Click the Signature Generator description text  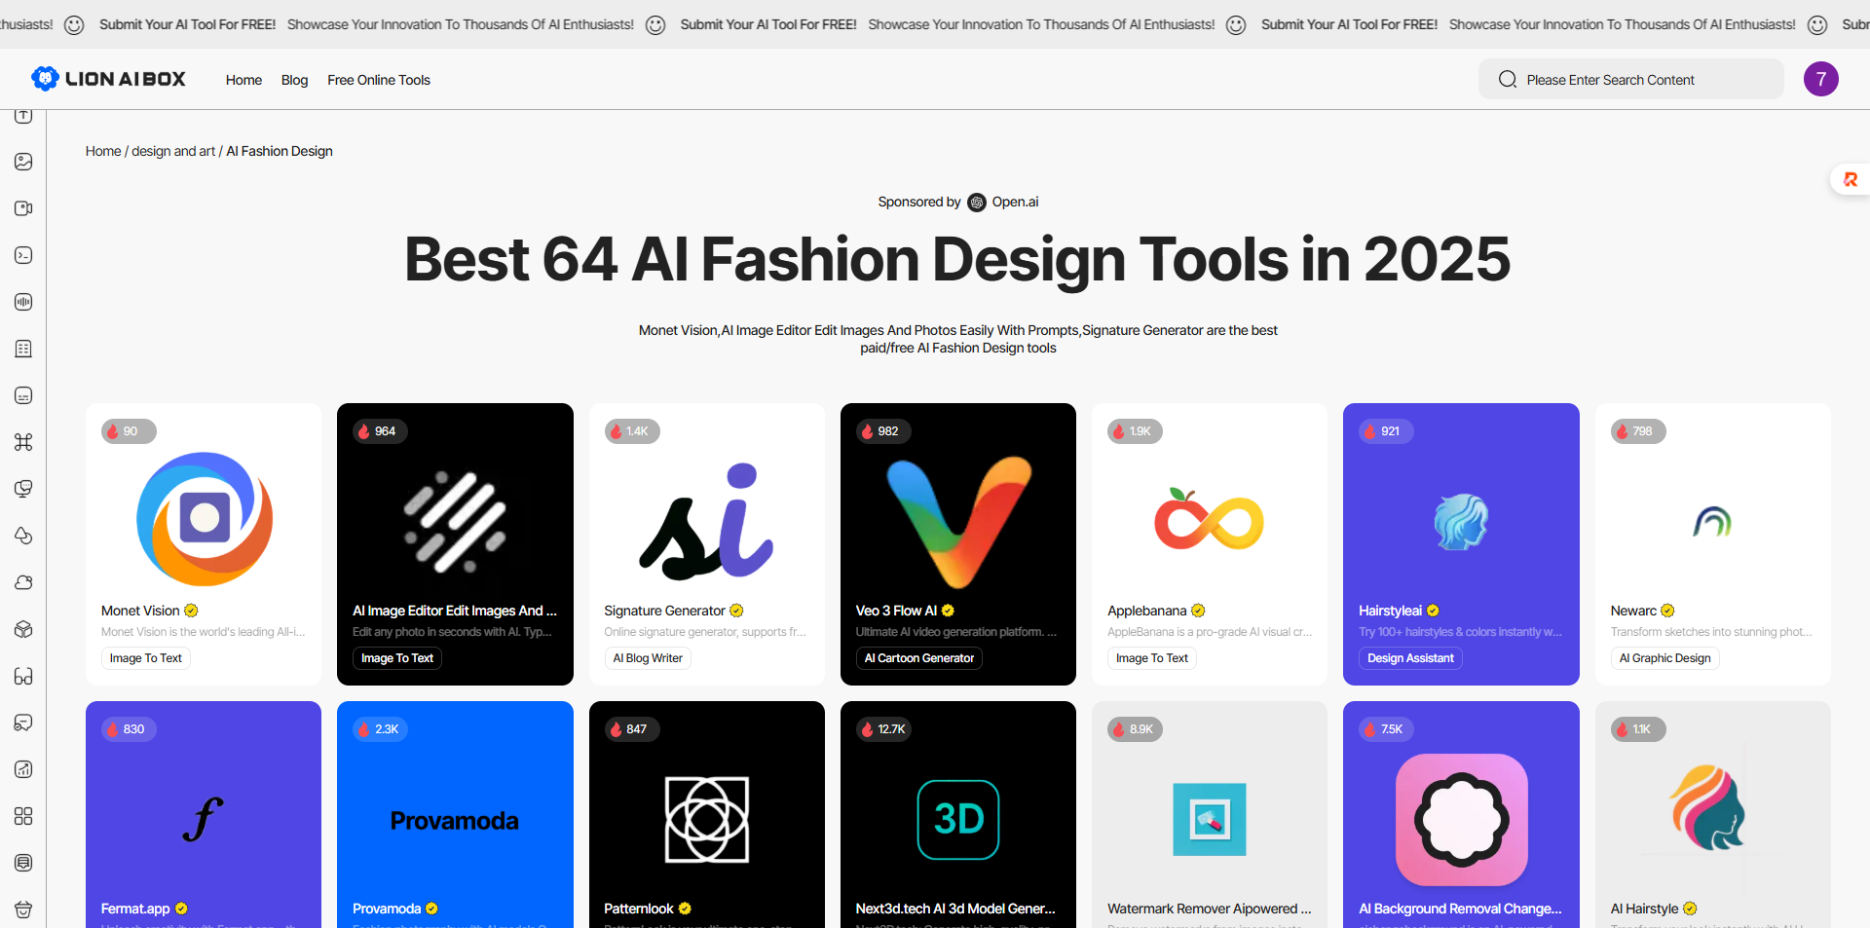tap(705, 632)
